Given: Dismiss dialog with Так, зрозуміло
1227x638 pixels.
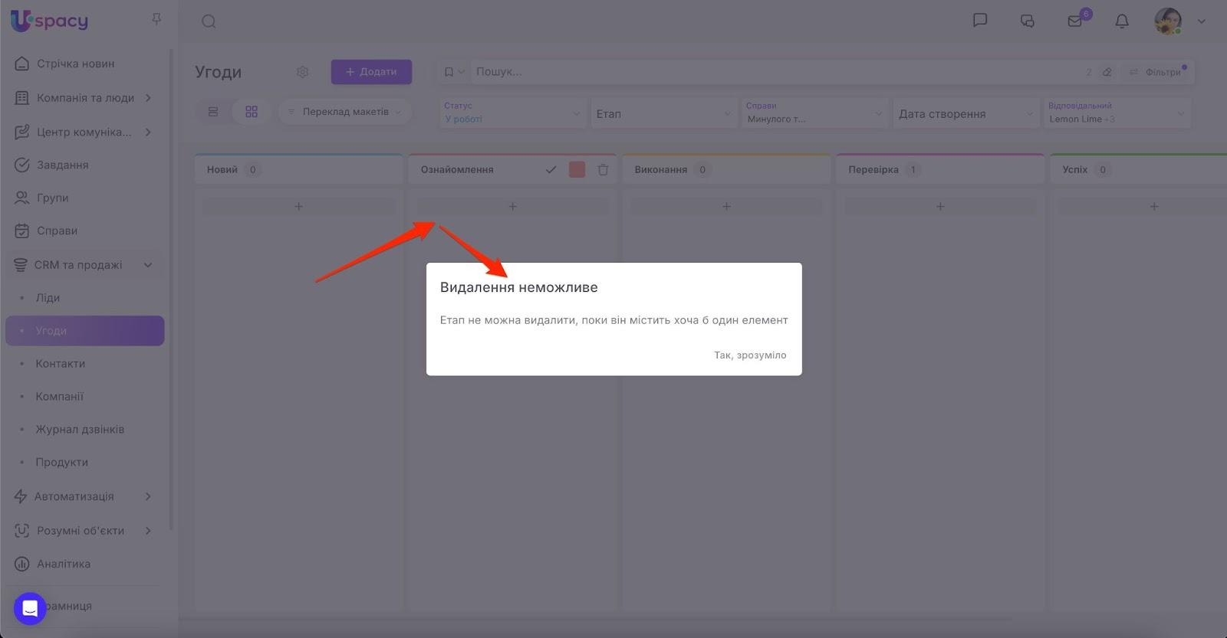Looking at the screenshot, I should (750, 355).
